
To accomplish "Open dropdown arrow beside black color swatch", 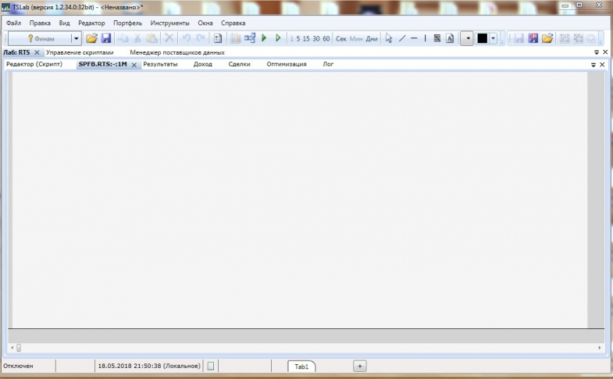I will [x=493, y=38].
